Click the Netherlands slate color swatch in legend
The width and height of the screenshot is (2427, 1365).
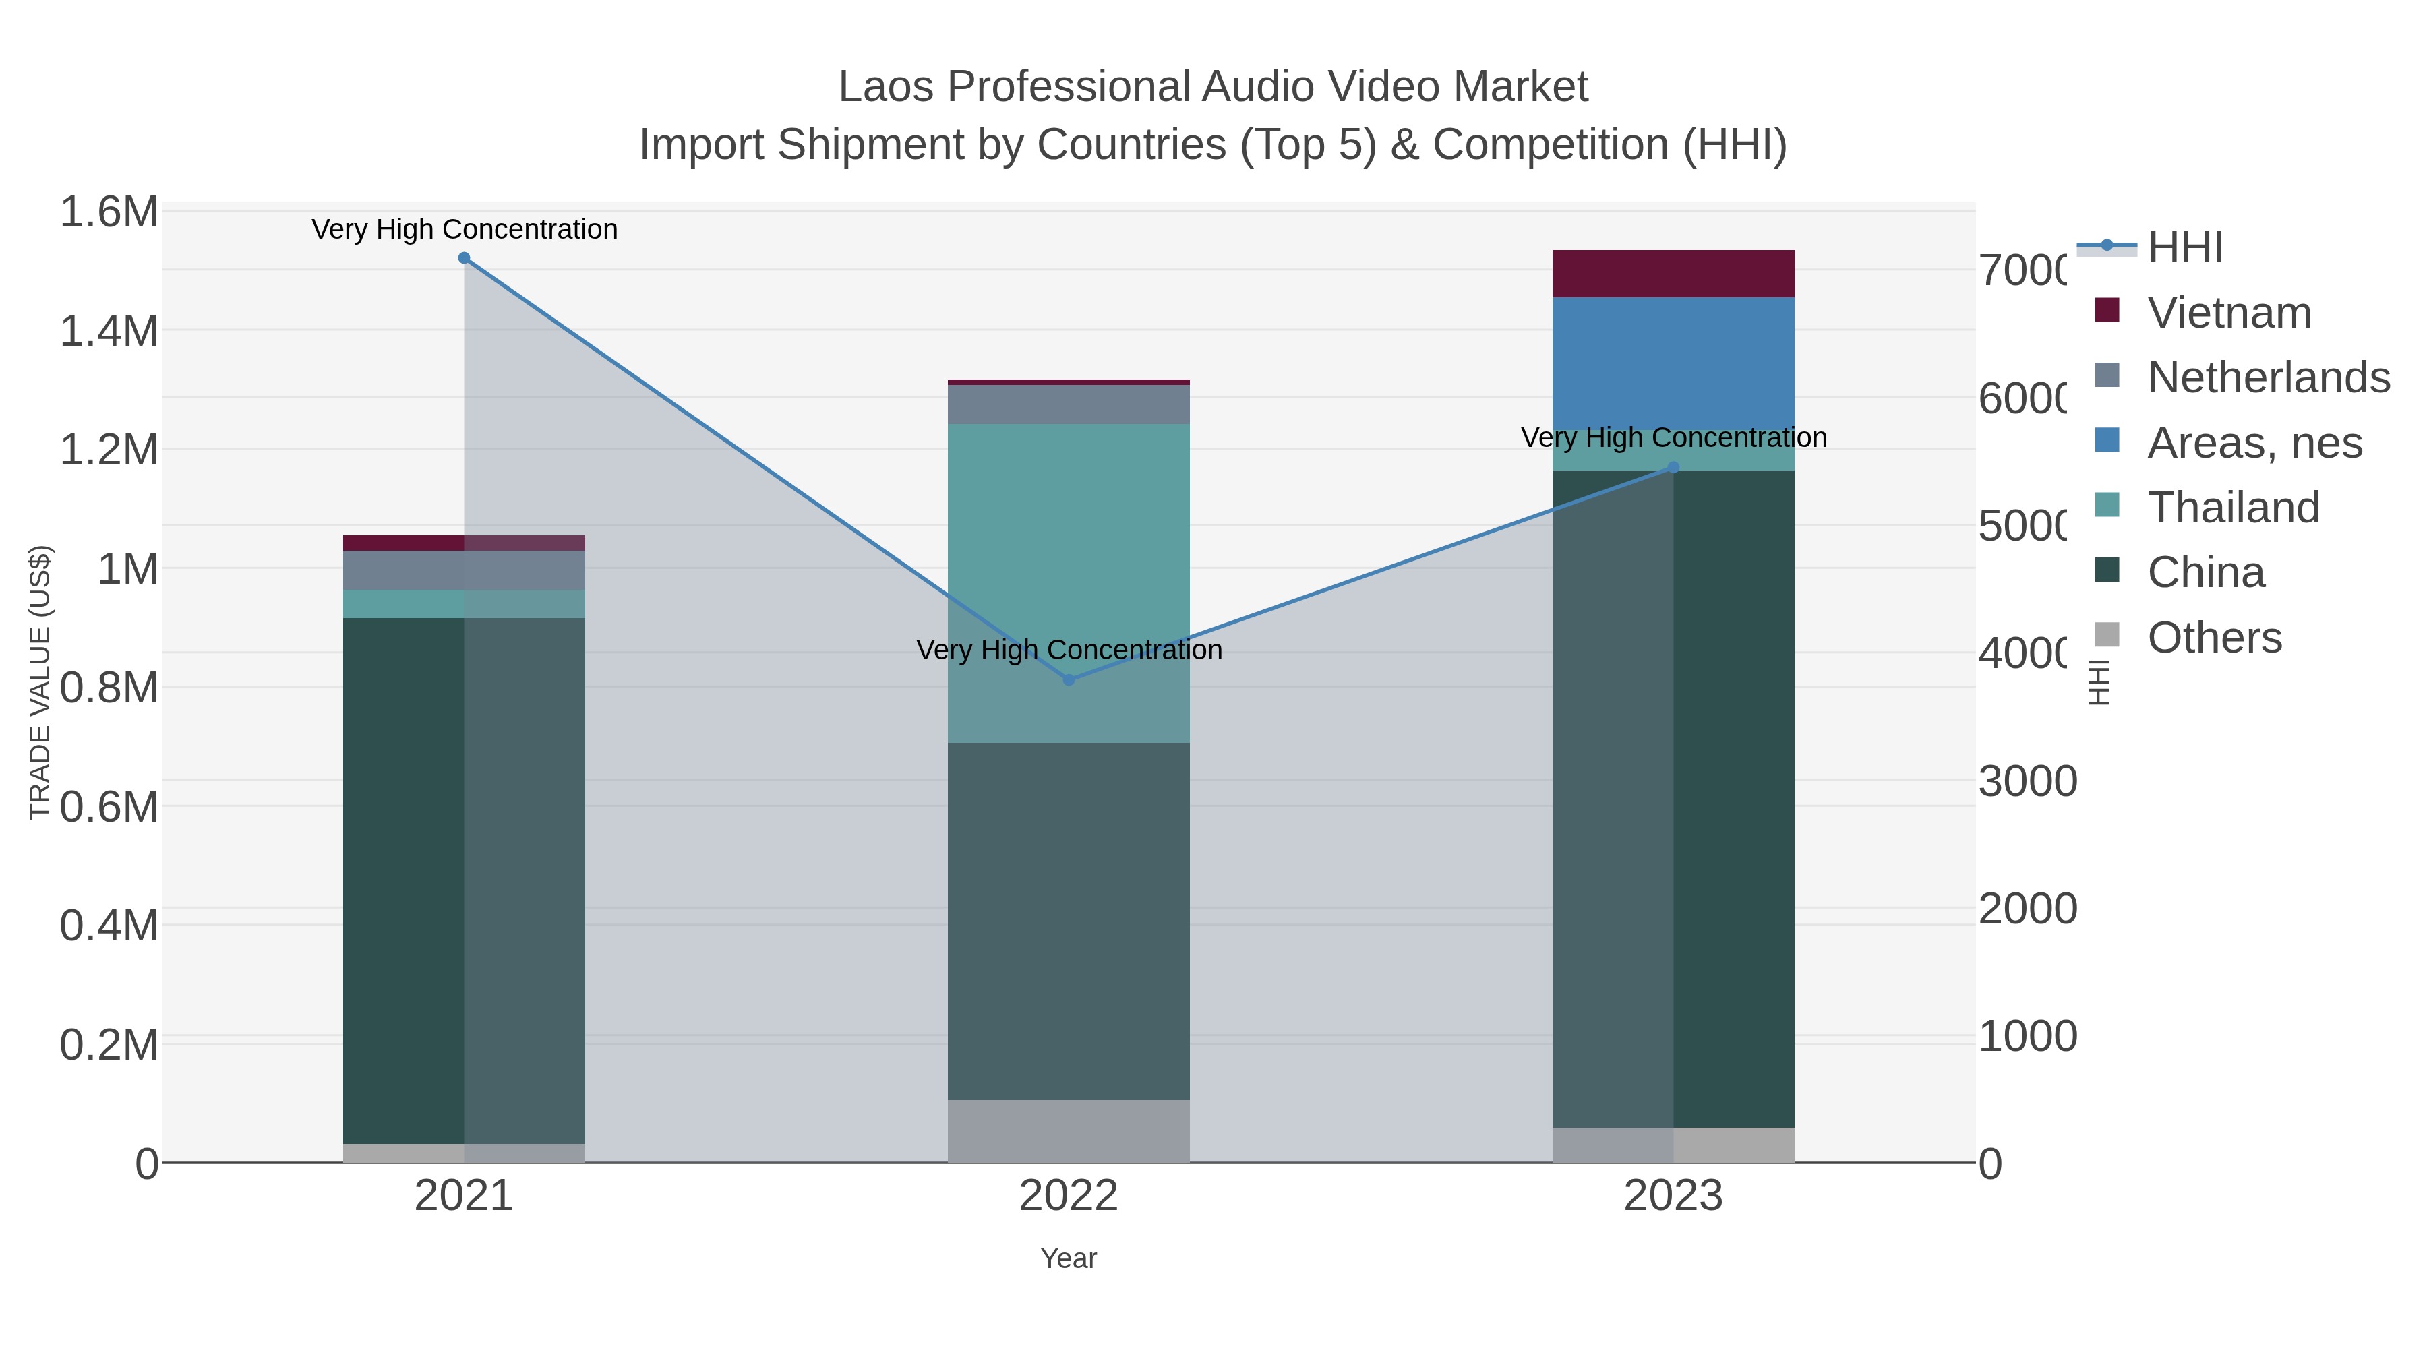[2107, 375]
